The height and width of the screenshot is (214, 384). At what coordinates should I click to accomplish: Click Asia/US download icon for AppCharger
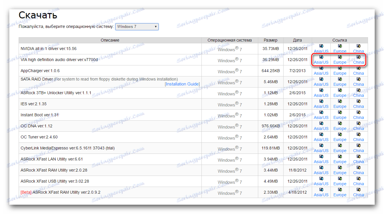321,68
